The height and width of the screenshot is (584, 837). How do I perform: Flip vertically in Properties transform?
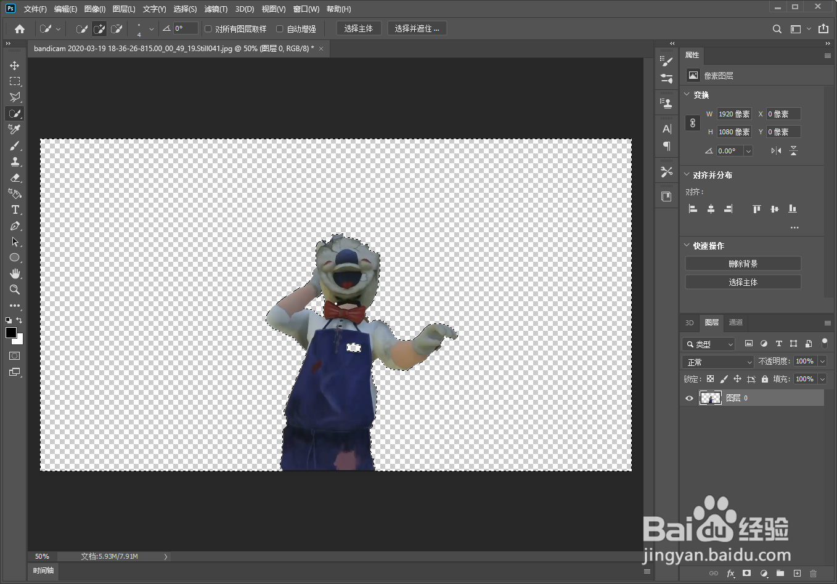(793, 151)
